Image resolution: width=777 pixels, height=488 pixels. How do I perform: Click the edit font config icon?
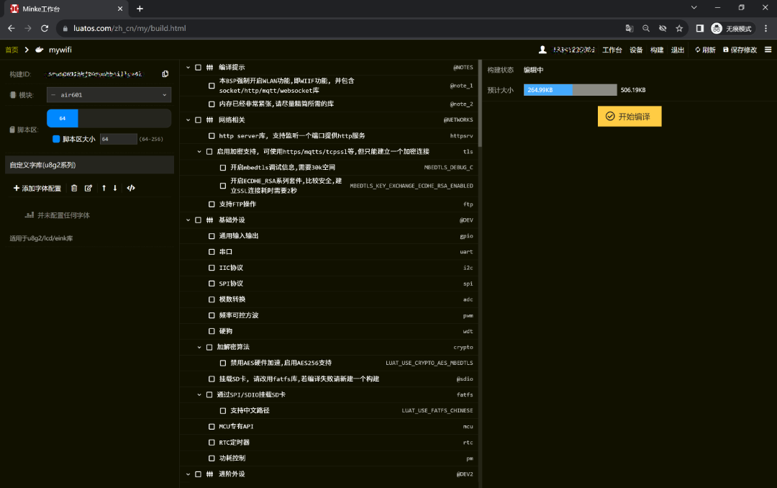pos(88,188)
